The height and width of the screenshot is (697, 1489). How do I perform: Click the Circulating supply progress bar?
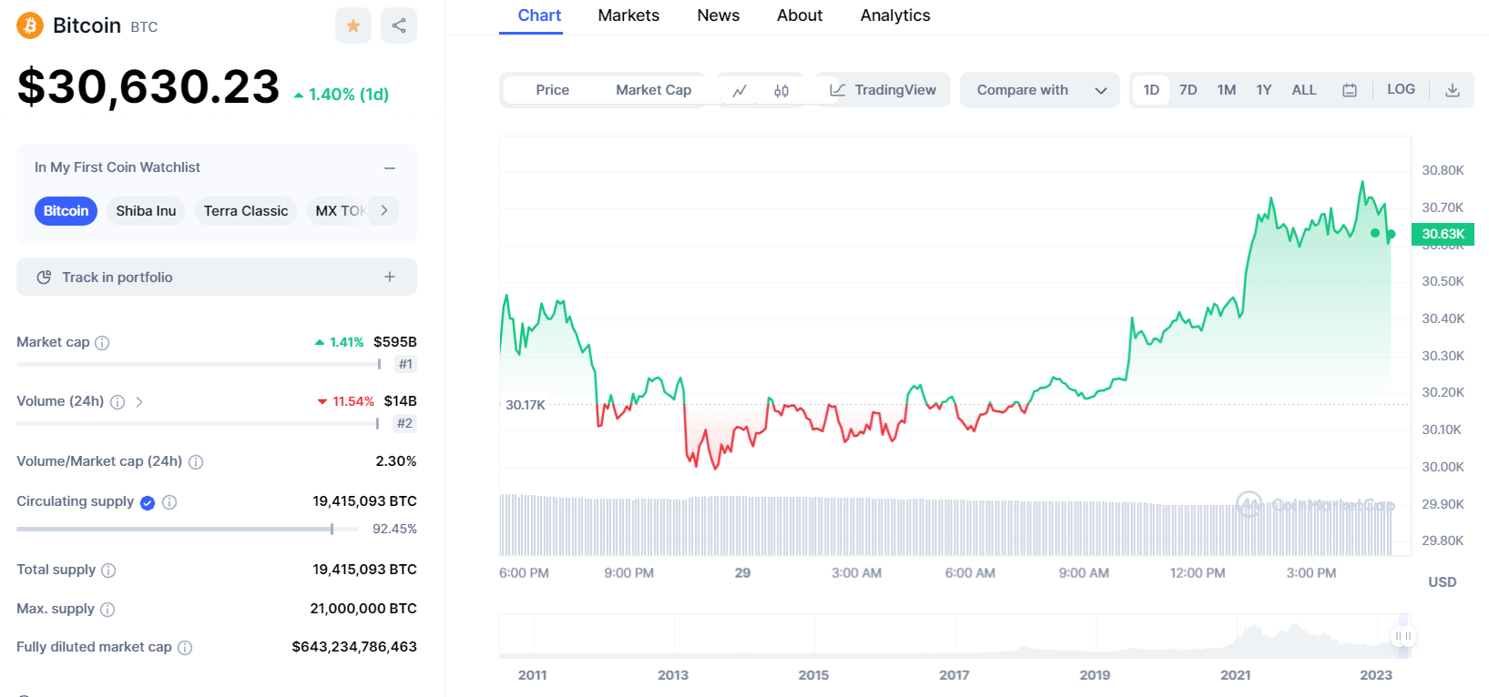coord(188,529)
